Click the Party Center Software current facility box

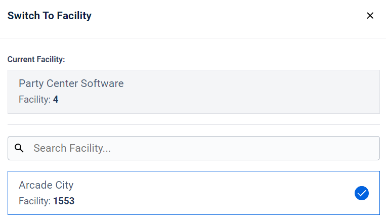[194, 92]
